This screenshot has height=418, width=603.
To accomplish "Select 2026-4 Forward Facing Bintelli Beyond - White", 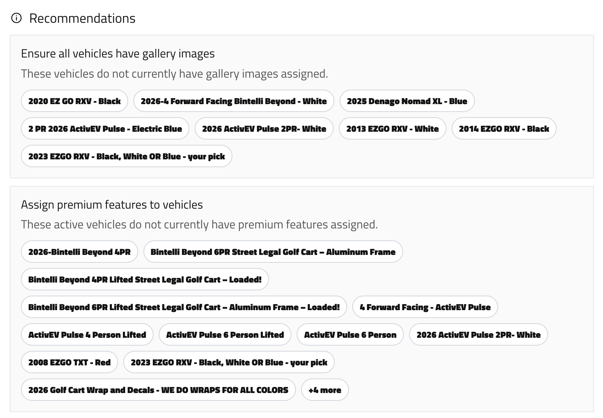I will 234,101.
